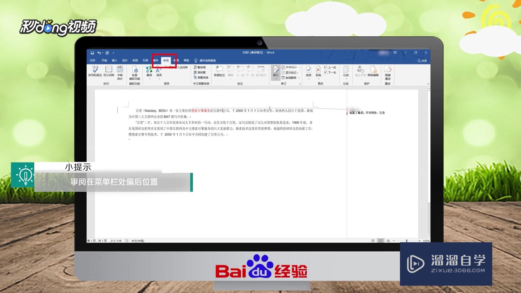Open the 同义词库 thesaurus pane
This screenshot has height=293, width=521.
[x=109, y=72]
